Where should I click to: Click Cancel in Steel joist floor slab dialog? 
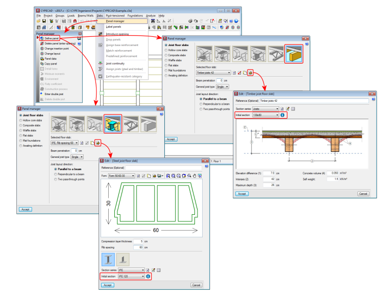click(x=196, y=285)
